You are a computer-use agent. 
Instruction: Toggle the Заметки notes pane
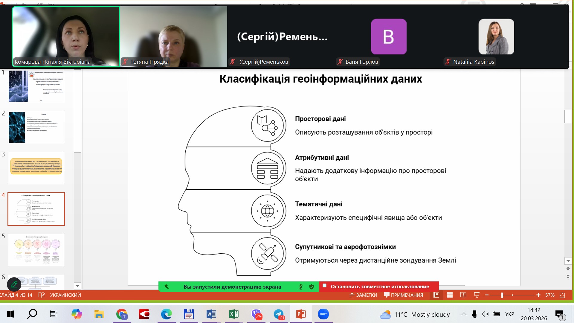(363, 295)
